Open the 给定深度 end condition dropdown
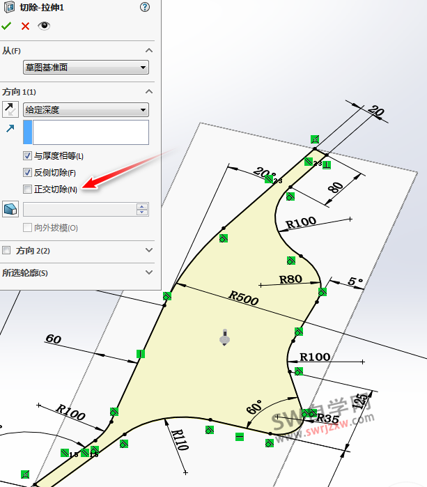Image resolution: width=427 pixels, height=487 pixels. pos(86,109)
